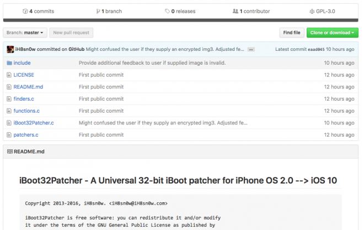This screenshot has height=230, width=364.
Task: Click the functions.c file icon
Action: [x=9, y=111]
